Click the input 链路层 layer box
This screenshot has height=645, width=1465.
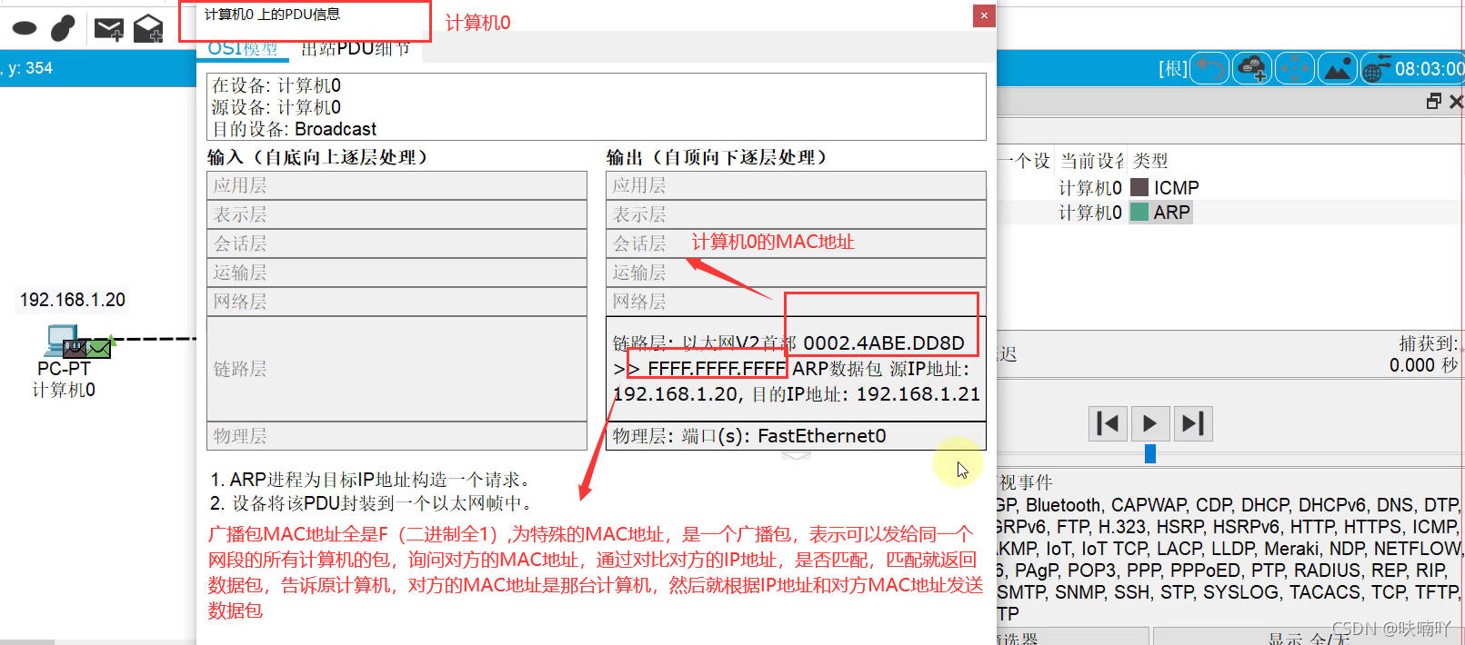pyautogui.click(x=396, y=369)
